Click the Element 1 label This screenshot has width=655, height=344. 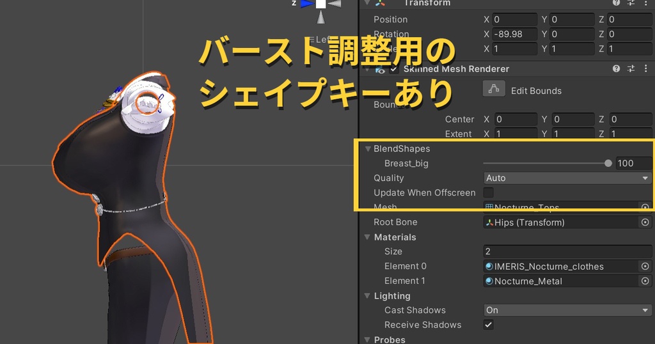[404, 281]
